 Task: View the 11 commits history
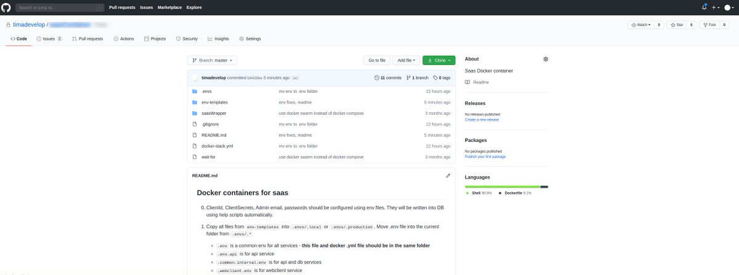pyautogui.click(x=388, y=78)
